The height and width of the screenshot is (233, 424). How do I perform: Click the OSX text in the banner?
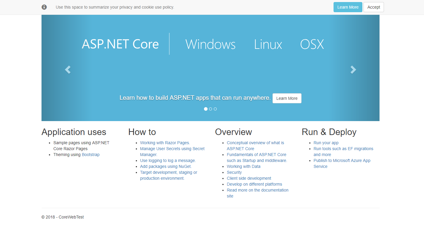(312, 44)
